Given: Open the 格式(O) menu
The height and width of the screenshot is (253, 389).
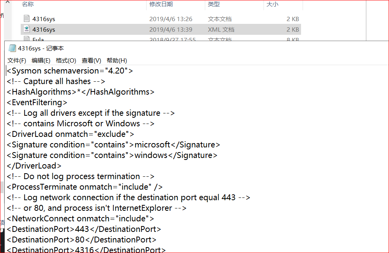Looking at the screenshot, I should point(66,61).
